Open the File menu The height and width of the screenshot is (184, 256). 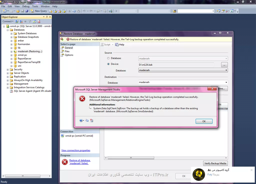(x=3, y=6)
